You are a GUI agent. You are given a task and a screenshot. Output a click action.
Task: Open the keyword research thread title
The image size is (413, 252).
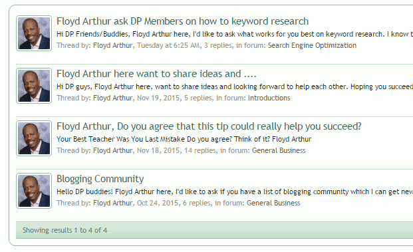[x=182, y=21]
